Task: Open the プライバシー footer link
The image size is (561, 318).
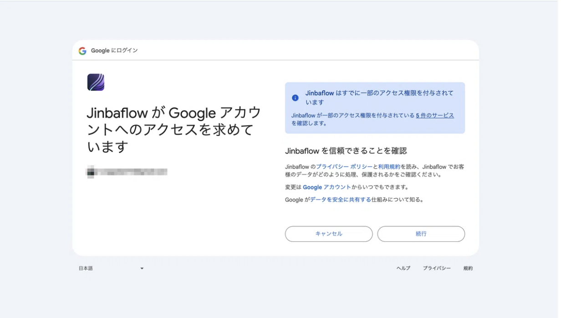Action: [437, 268]
